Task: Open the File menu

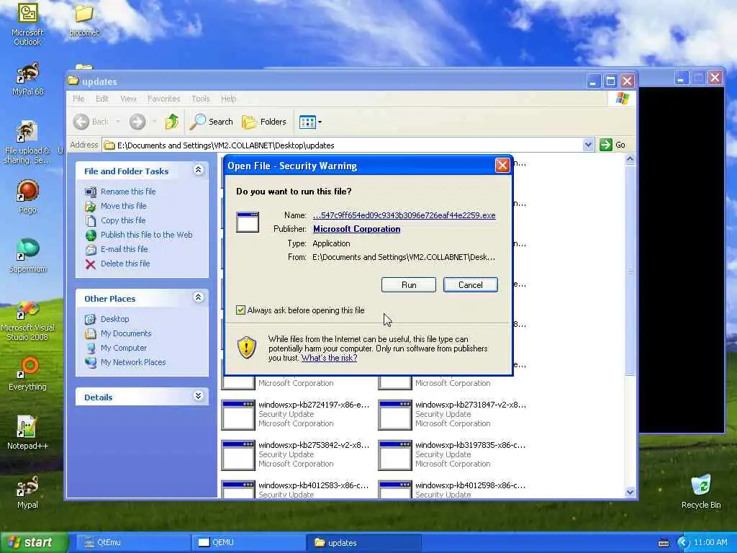Action: click(x=78, y=99)
